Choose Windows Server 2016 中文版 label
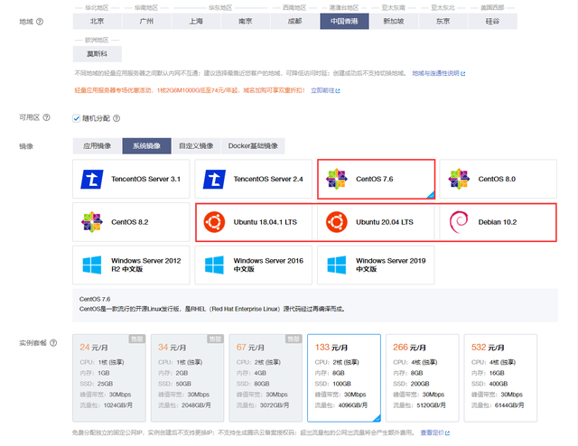The width and height of the screenshot is (578, 446). 268,265
